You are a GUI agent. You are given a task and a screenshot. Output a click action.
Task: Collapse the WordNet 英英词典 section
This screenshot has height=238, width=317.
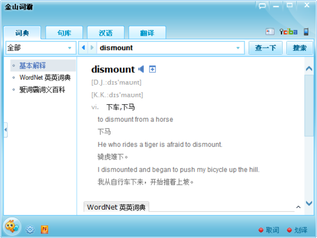tap(298, 207)
